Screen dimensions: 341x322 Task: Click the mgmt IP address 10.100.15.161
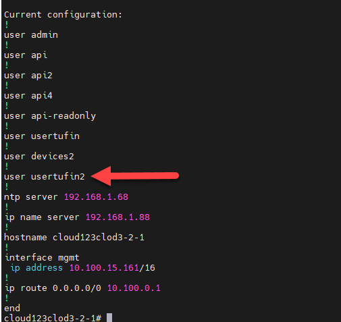click(104, 268)
